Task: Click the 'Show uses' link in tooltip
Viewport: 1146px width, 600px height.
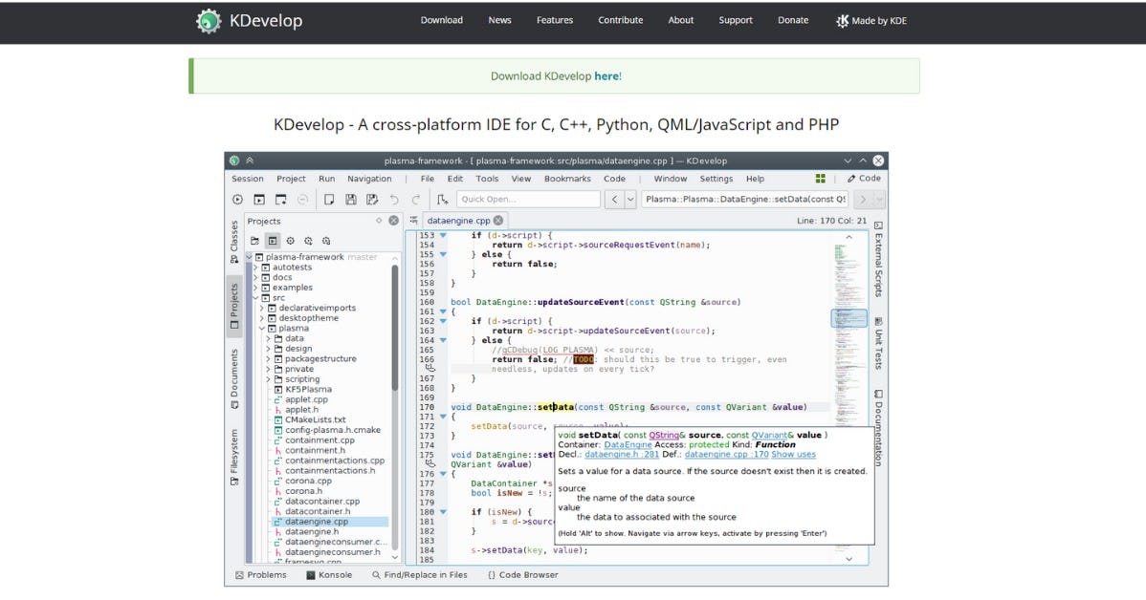Action: (793, 455)
